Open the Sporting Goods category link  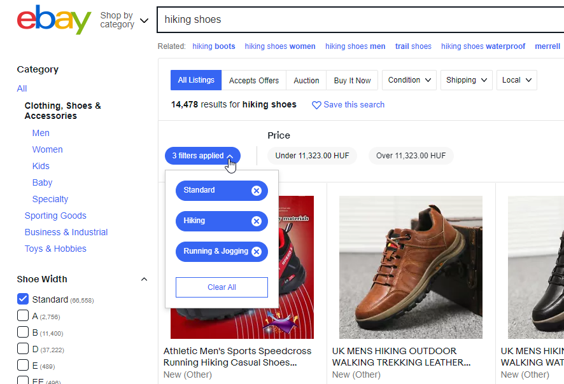point(55,216)
